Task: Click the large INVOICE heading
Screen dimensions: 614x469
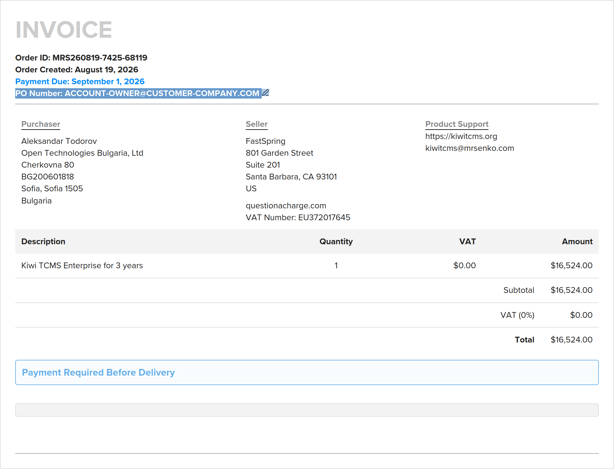Action: (x=64, y=30)
